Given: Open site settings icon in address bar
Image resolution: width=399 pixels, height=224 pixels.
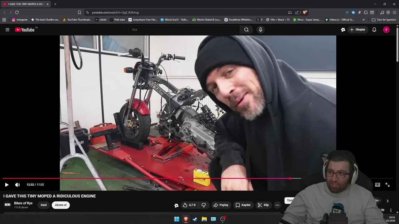Looking at the screenshot, I should coord(87,12).
